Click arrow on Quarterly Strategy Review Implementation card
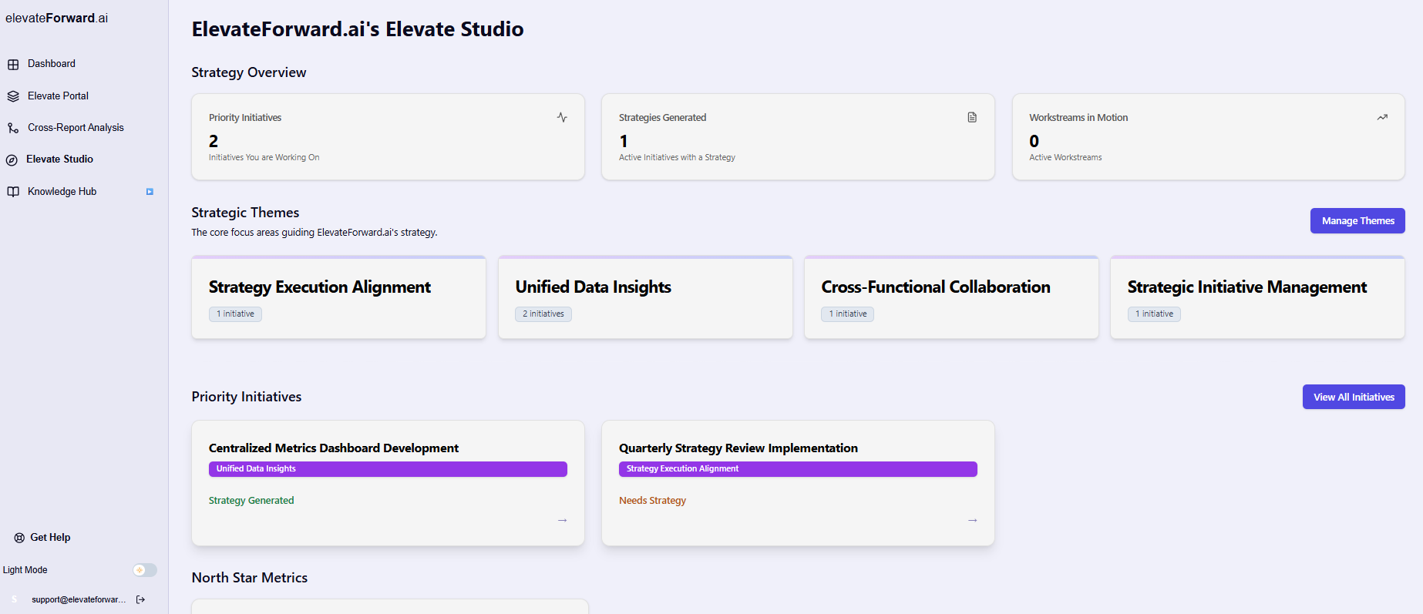Screen dimensions: 1423x614 pos(973,521)
